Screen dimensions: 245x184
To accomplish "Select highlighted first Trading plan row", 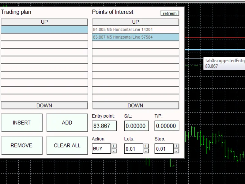I will pyautogui.click(x=44, y=29).
